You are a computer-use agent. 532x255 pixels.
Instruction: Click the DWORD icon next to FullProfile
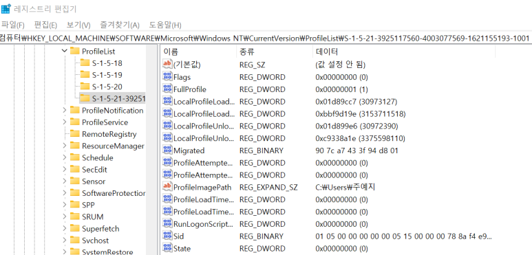pyautogui.click(x=168, y=89)
